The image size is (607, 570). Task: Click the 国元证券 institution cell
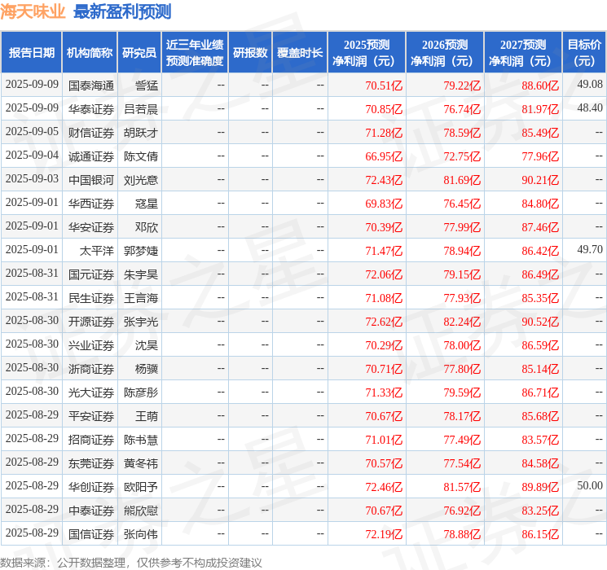pos(91,274)
